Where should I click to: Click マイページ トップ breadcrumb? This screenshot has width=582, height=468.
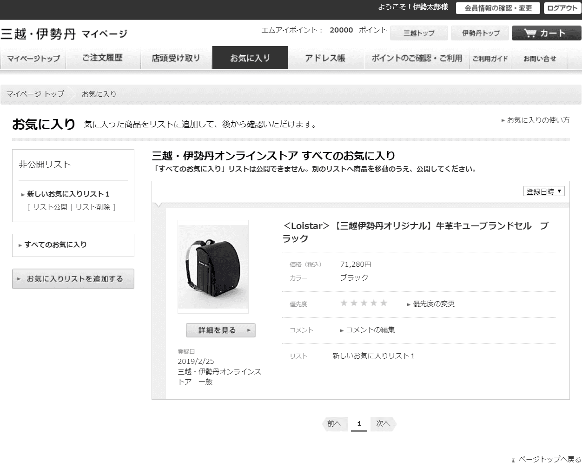[35, 94]
